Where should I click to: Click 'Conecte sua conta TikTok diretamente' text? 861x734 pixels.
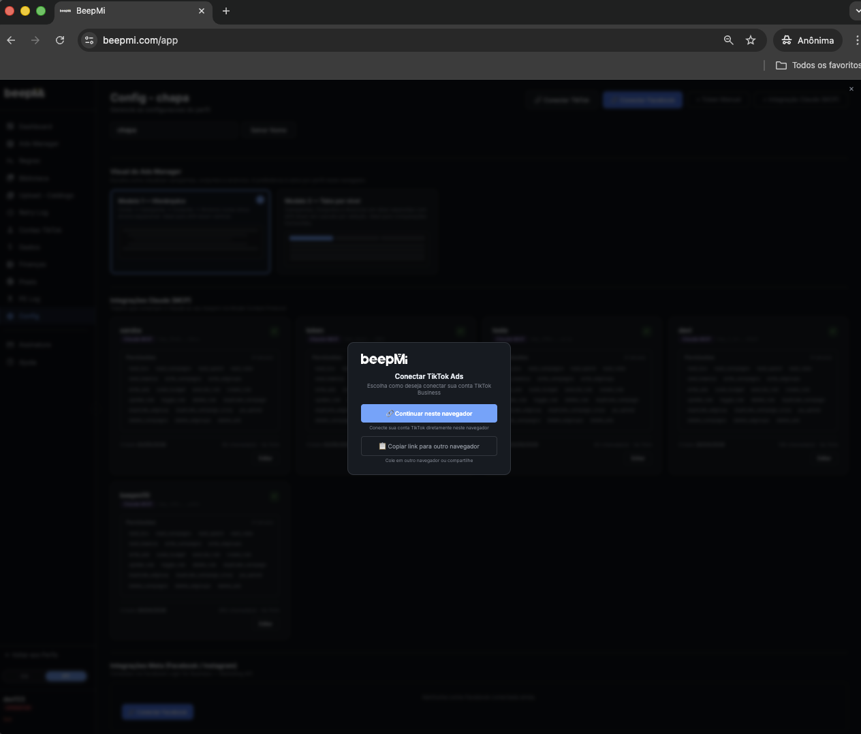429,428
